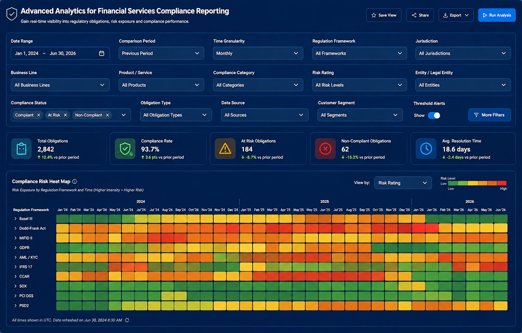The width and height of the screenshot is (522, 333).
Task: Expand the PCI DSS row
Action: pos(16,296)
